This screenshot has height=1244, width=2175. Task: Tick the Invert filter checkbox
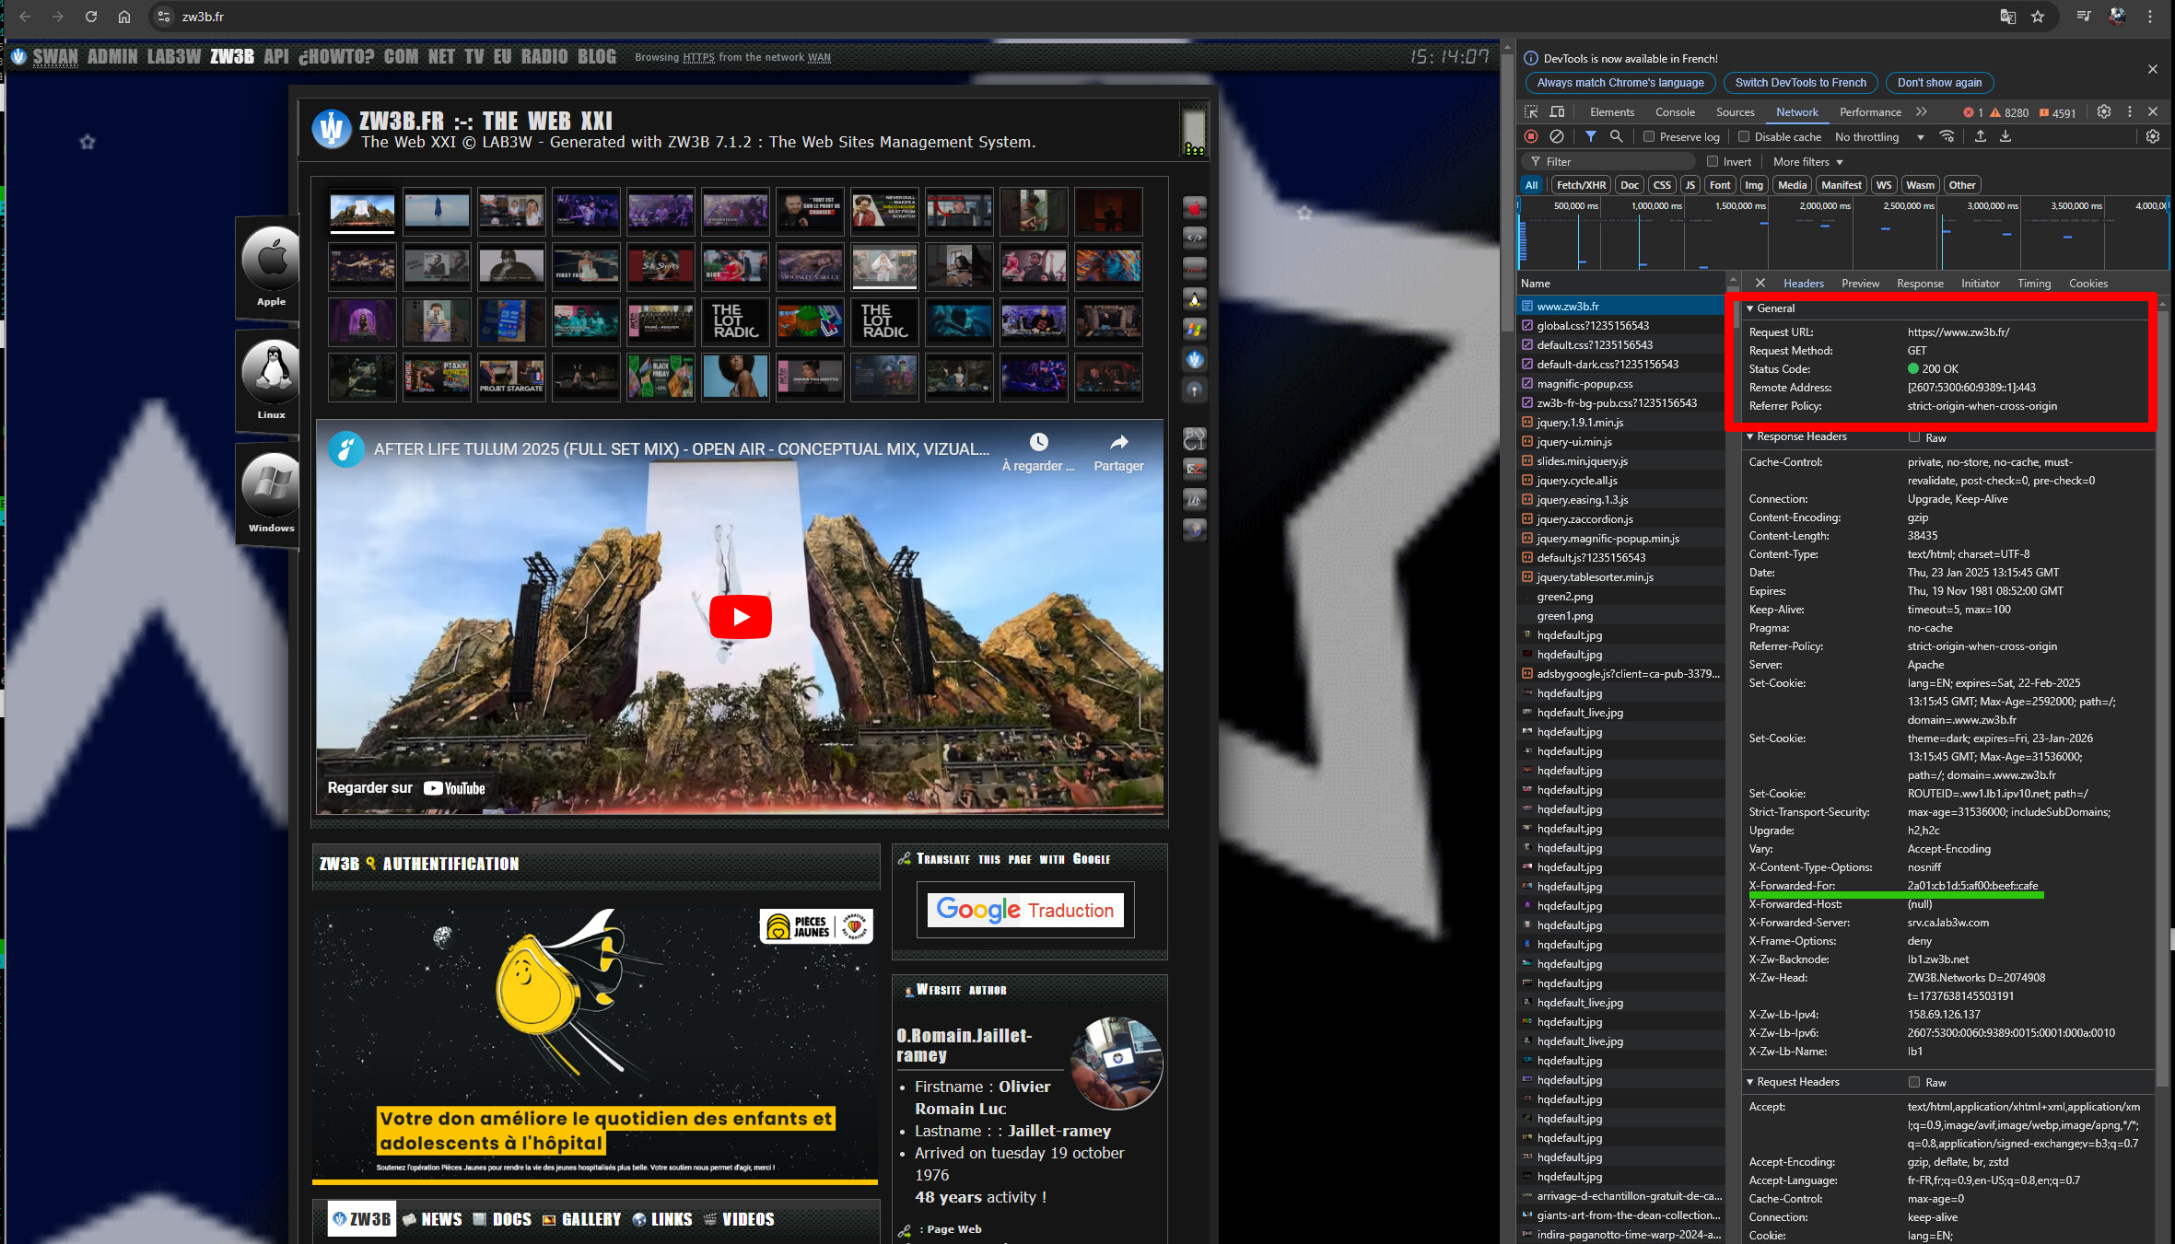click(1712, 161)
